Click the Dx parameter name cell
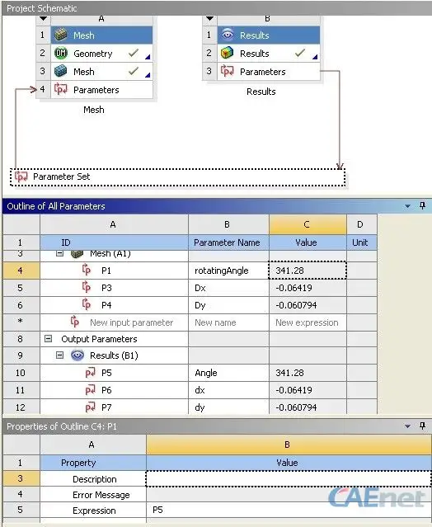Viewport: 432px width, 527px height. (228, 288)
